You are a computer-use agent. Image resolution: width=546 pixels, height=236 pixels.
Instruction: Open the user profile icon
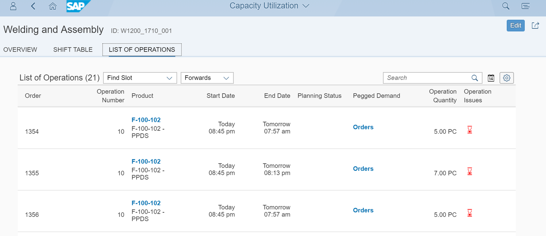point(13,6)
